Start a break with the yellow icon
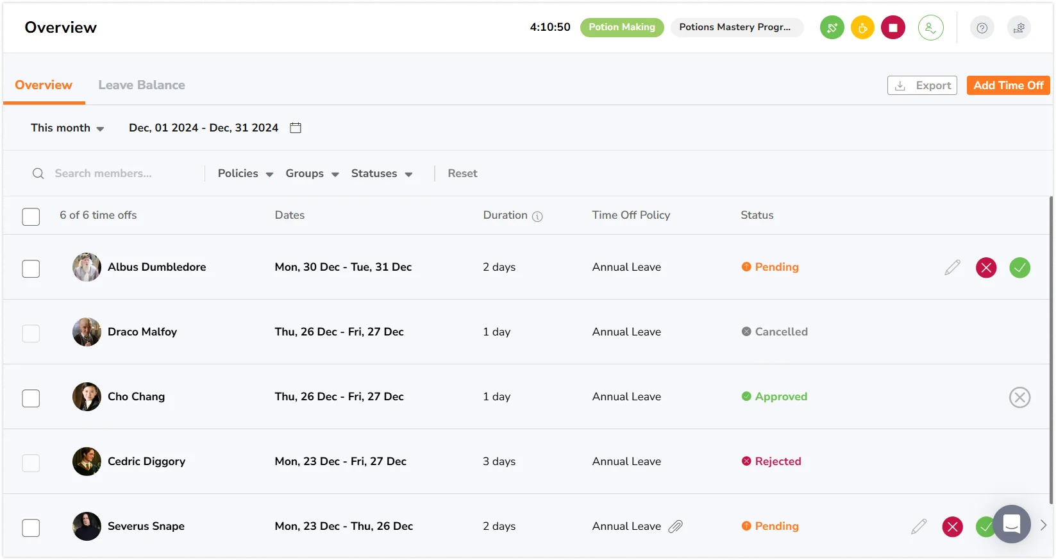Image resolution: width=1056 pixels, height=560 pixels. click(x=862, y=28)
